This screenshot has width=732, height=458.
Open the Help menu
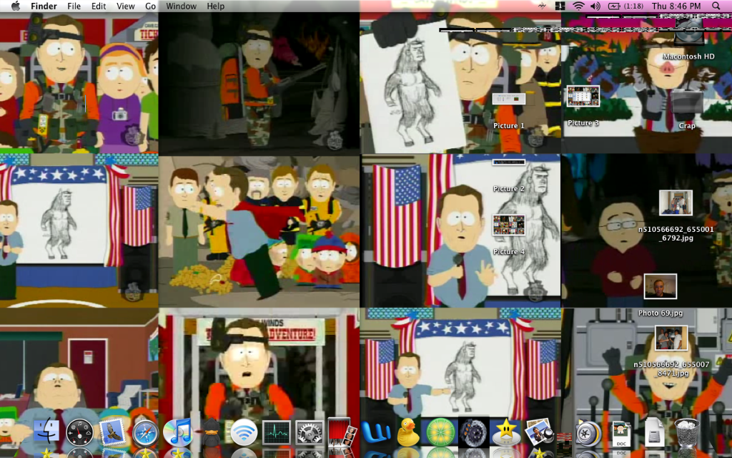tap(216, 6)
